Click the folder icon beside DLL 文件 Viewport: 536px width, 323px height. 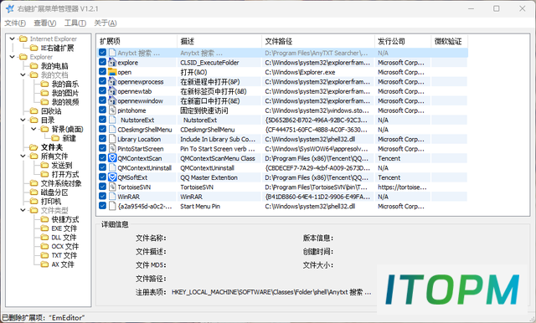[44, 238]
